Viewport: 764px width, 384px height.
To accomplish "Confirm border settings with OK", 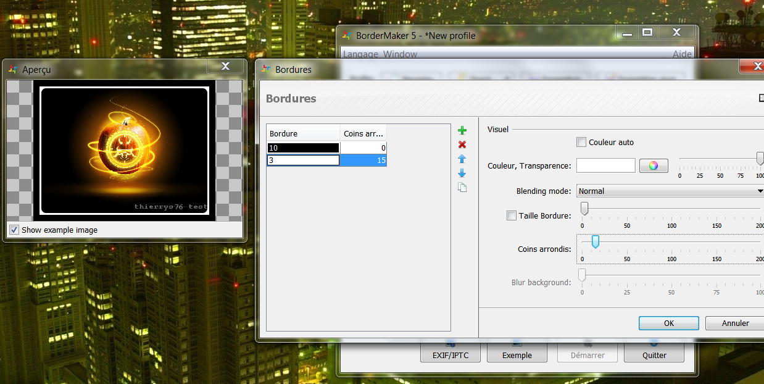I will pyautogui.click(x=668, y=323).
